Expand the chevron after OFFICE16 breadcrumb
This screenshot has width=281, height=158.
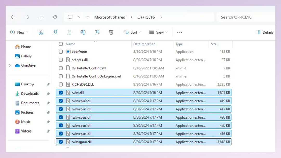pos(161,17)
